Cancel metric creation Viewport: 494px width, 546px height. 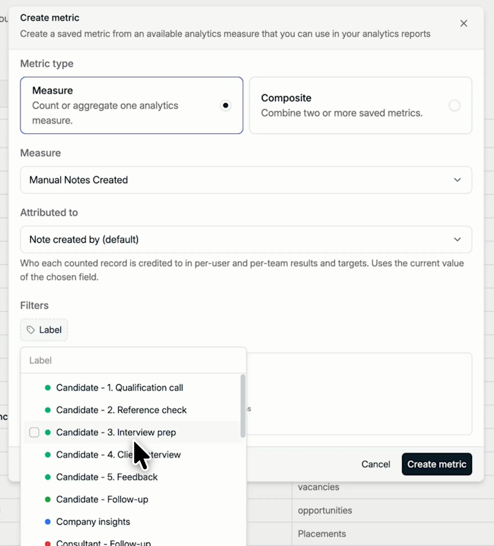(376, 464)
